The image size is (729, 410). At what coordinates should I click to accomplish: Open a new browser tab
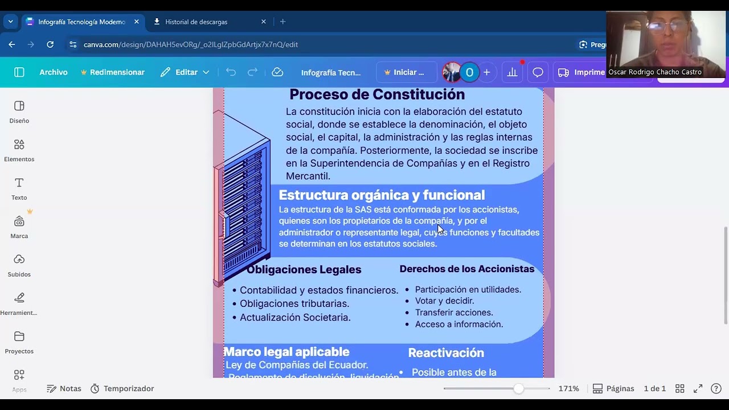coord(282,22)
